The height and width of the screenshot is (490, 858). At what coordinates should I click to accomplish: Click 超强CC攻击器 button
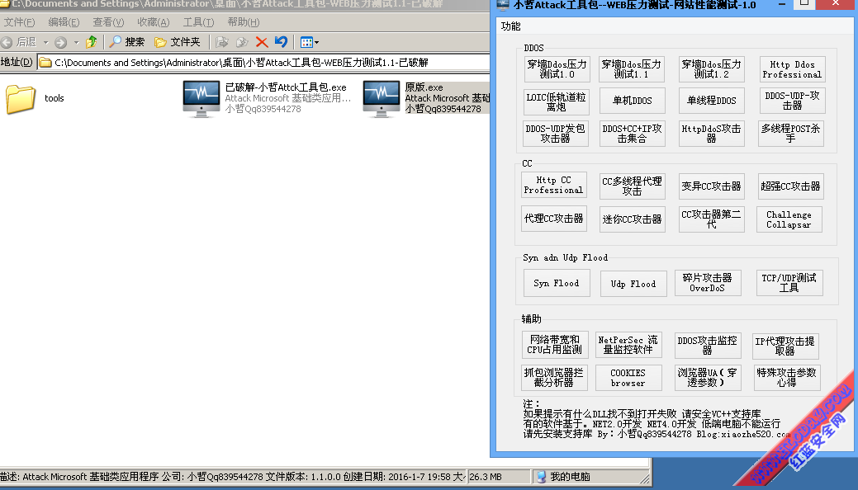pyautogui.click(x=790, y=186)
